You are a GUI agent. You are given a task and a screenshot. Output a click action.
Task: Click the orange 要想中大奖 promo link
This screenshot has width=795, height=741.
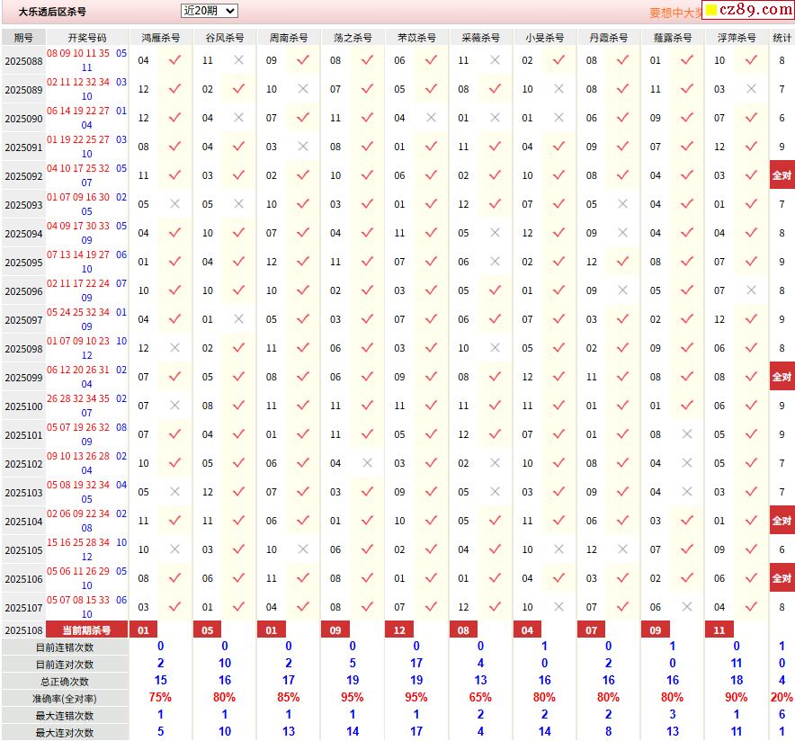675,13
